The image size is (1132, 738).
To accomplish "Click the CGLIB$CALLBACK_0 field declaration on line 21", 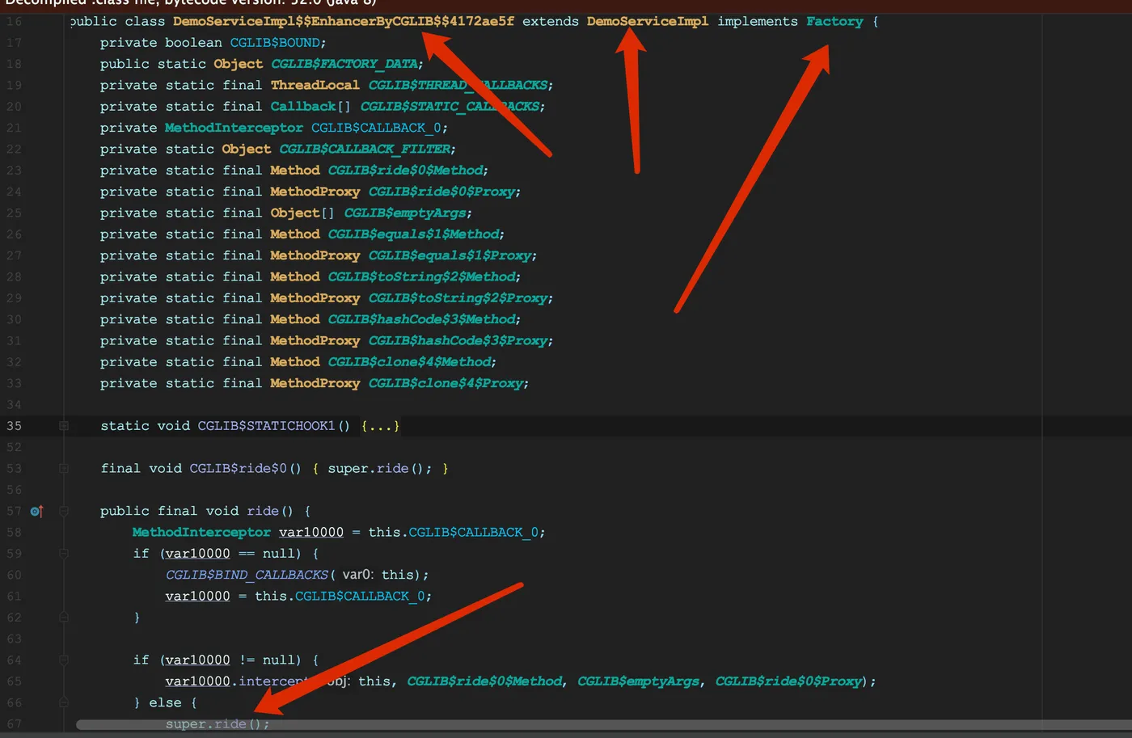I will [377, 128].
